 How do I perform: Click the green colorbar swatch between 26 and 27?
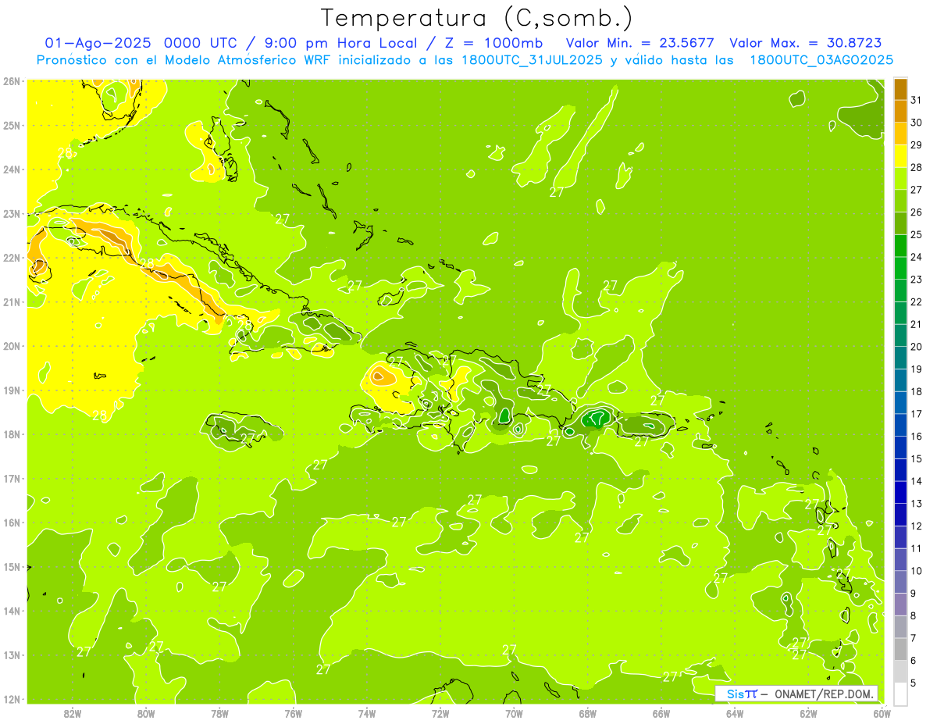(x=900, y=201)
